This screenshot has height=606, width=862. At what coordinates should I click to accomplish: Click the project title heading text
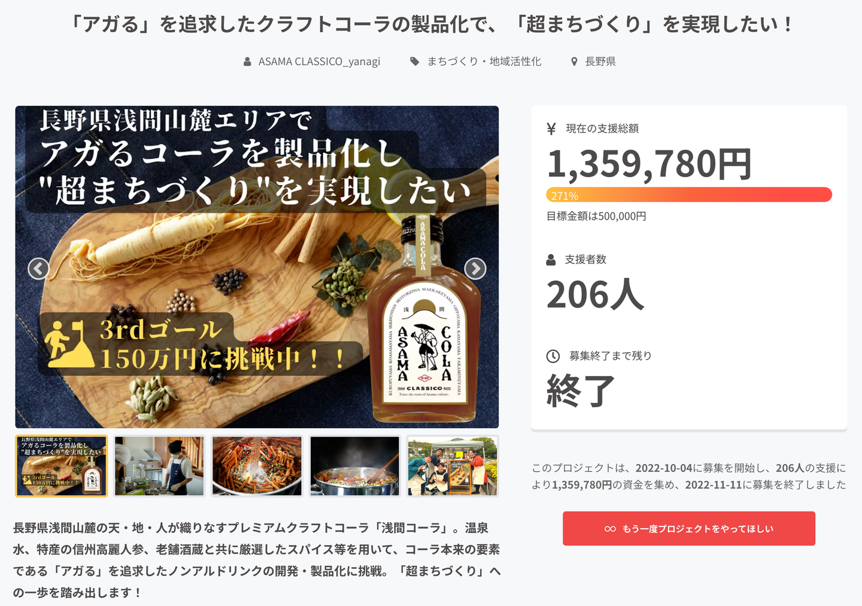coord(431,25)
